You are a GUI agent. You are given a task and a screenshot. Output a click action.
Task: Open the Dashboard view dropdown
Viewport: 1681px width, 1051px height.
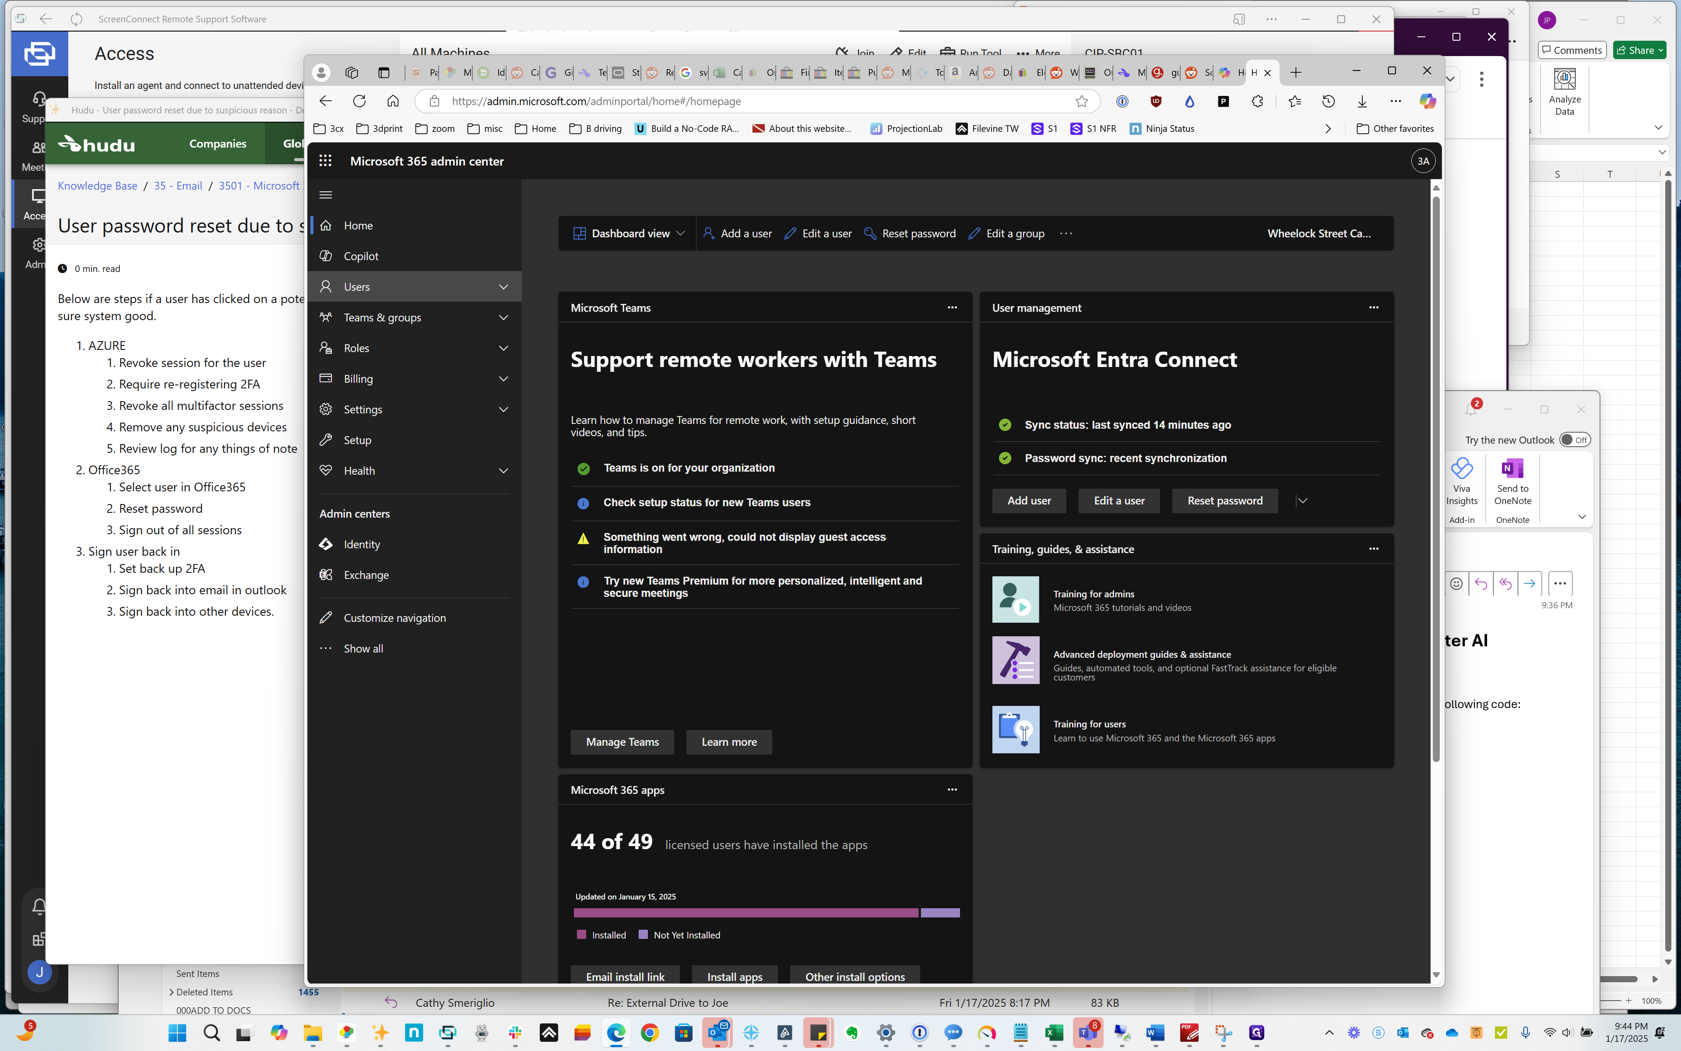click(629, 233)
